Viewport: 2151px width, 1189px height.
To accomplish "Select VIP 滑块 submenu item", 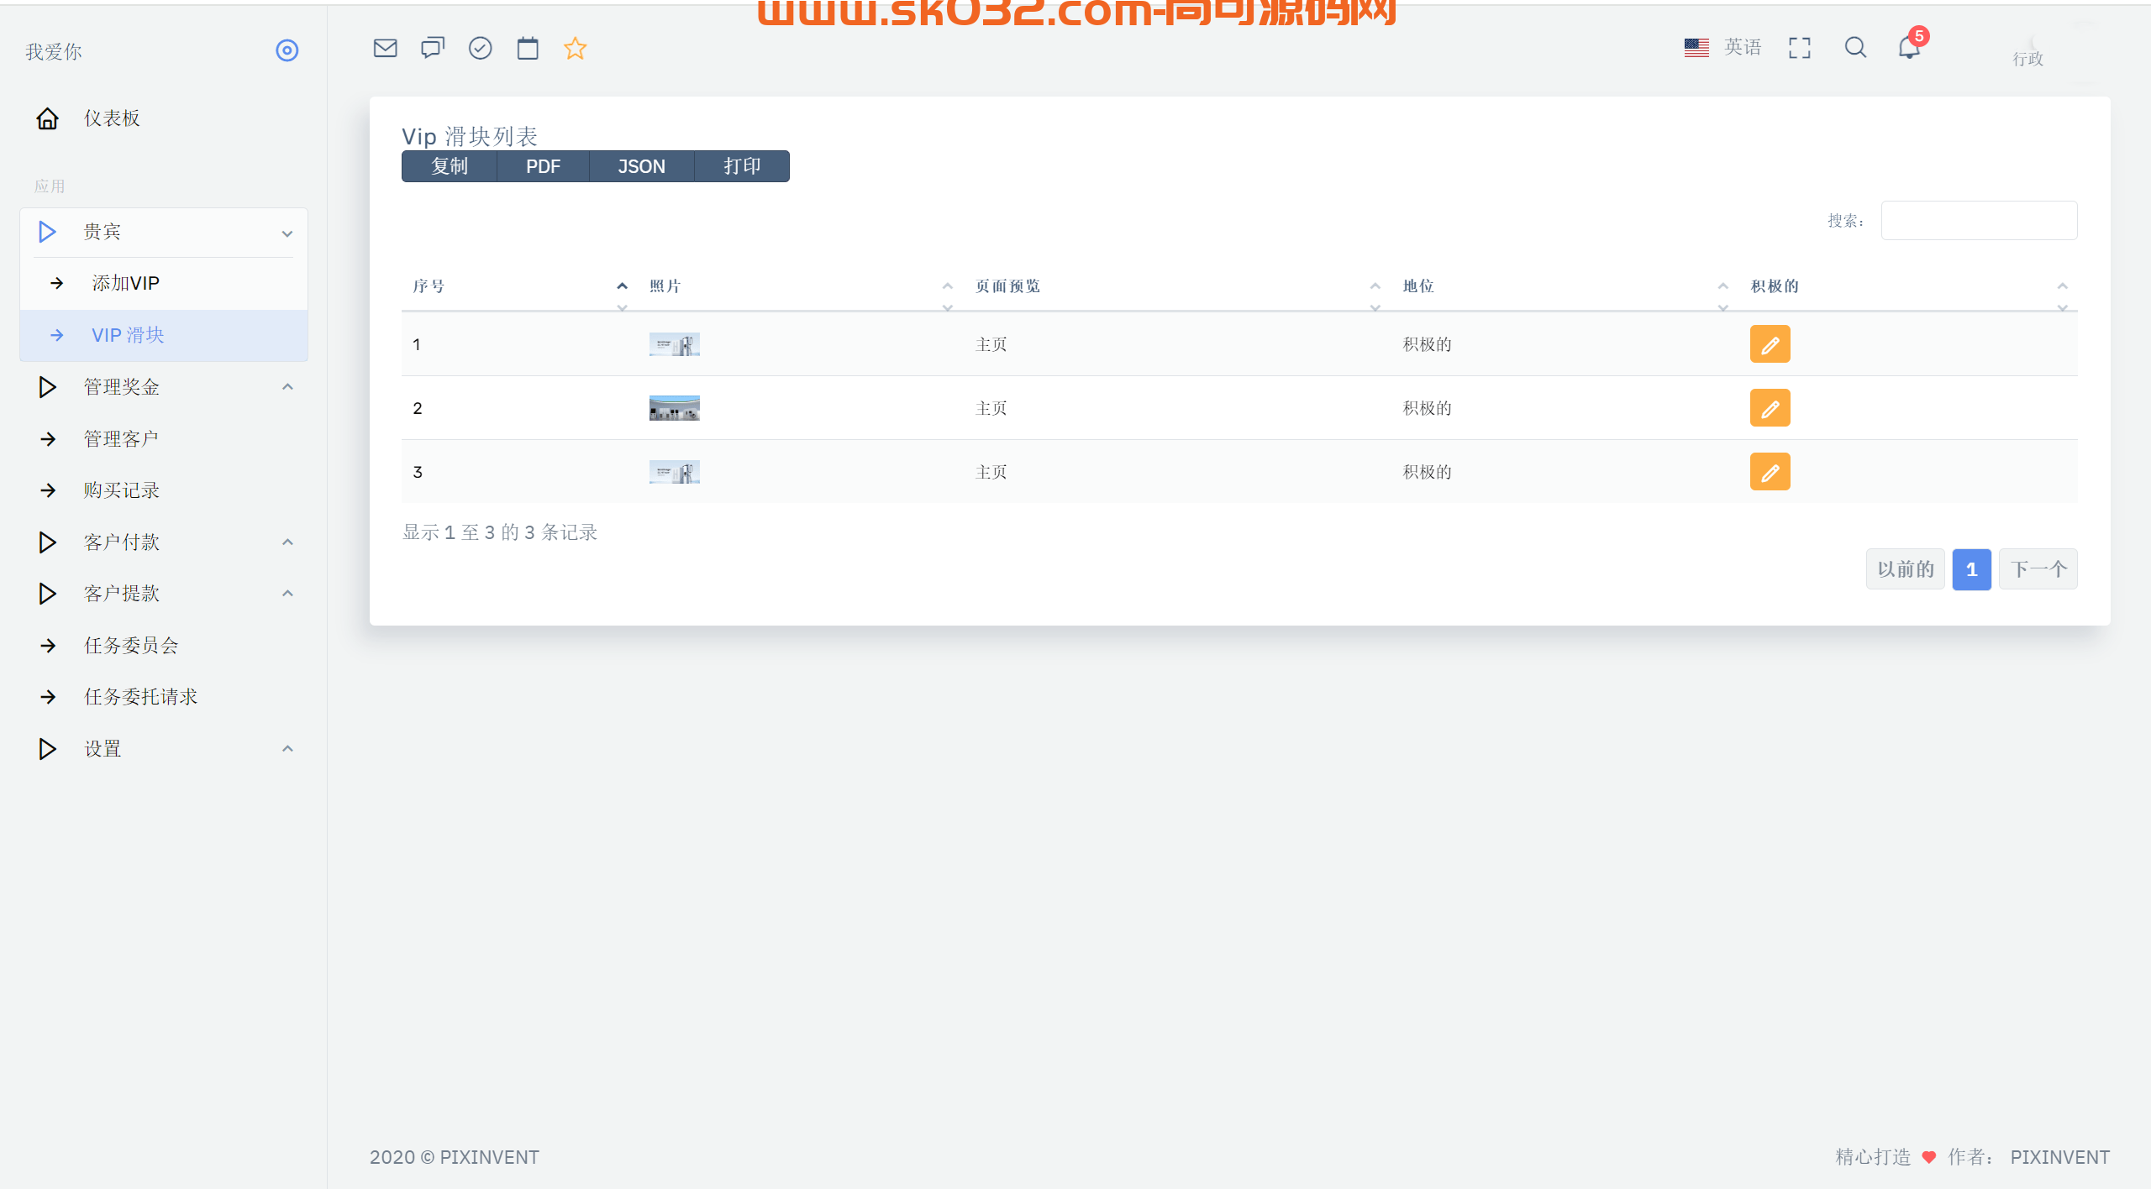I will click(164, 335).
